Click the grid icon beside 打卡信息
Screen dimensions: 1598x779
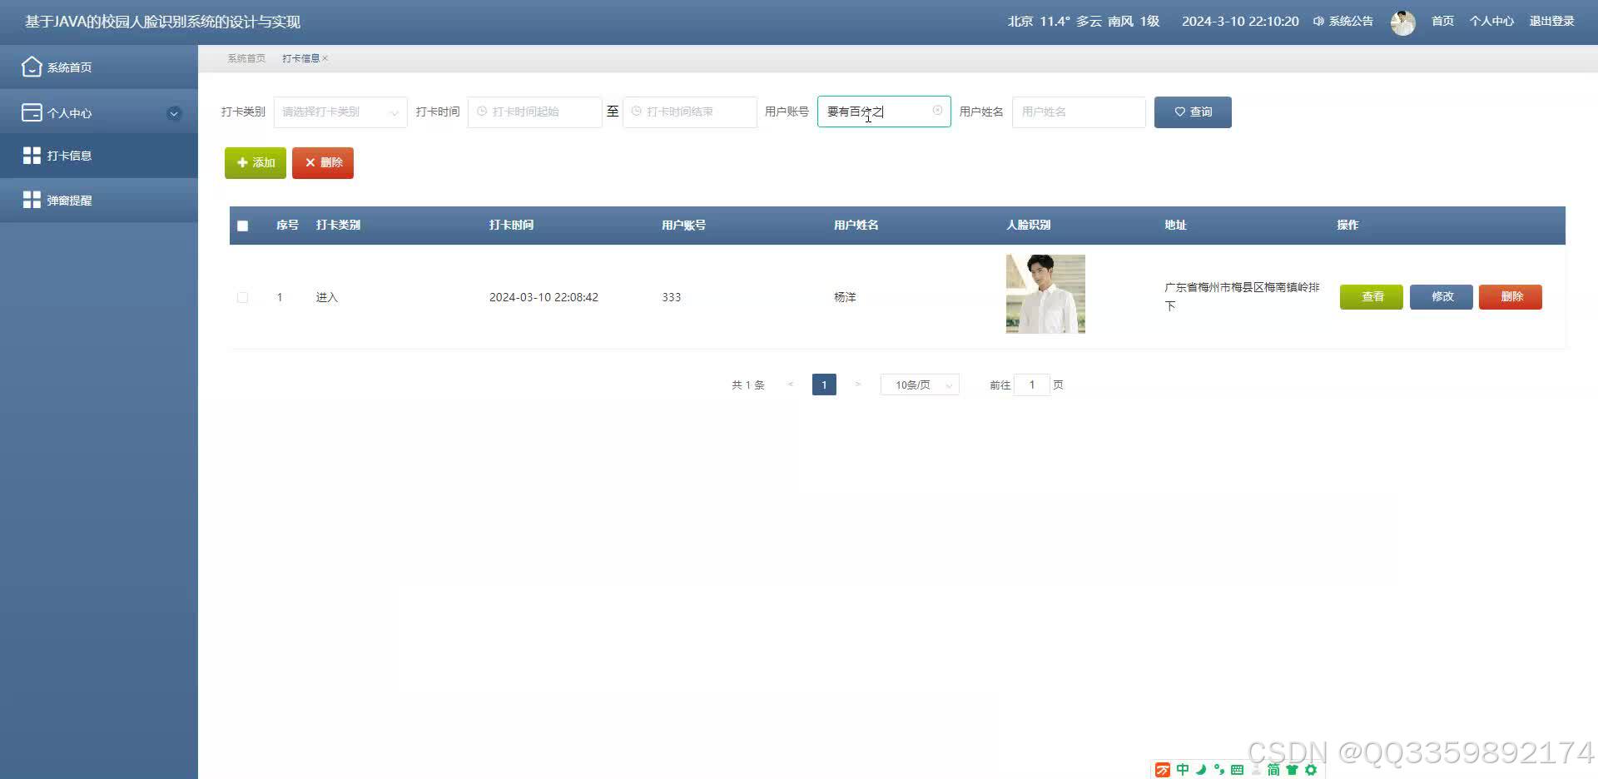tap(32, 155)
